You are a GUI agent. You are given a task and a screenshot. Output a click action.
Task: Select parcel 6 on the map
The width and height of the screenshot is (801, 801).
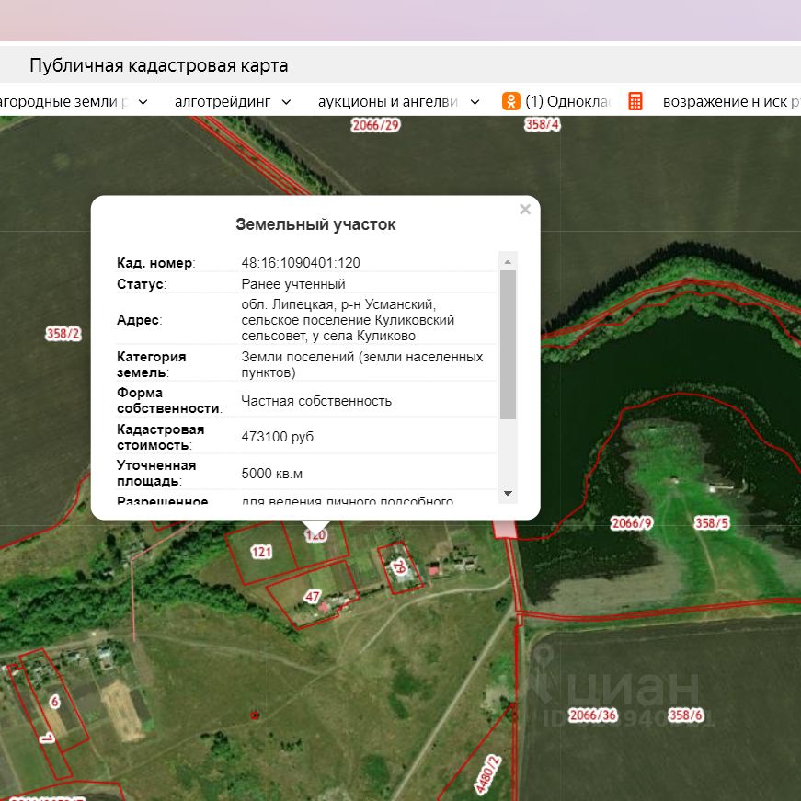coord(54,702)
